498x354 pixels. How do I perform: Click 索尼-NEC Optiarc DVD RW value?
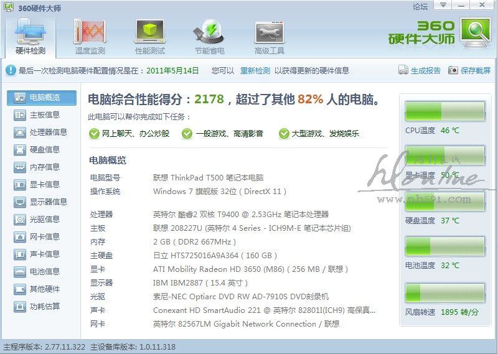tap(241, 297)
